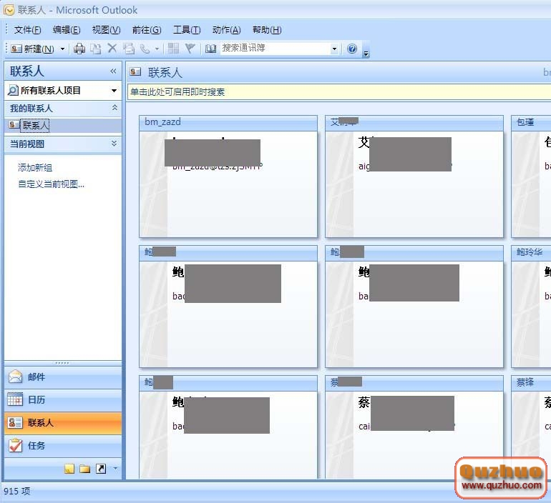Open the toolbar options overflow arrow
The image size is (551, 503).
pyautogui.click(x=366, y=54)
